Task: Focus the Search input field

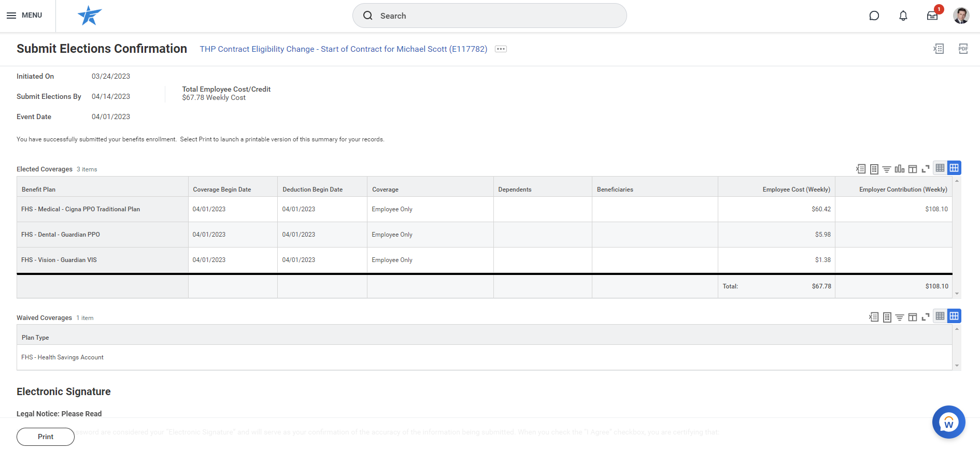Action: (489, 16)
